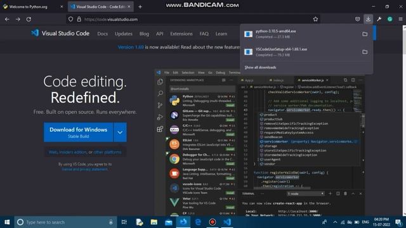Click the VS Code product screenshot image
This screenshot has width=406, height=228.
coord(259,142)
